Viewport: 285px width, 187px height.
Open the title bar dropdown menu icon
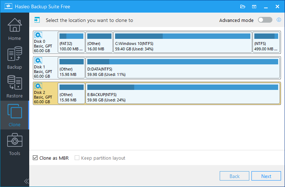point(254,7)
